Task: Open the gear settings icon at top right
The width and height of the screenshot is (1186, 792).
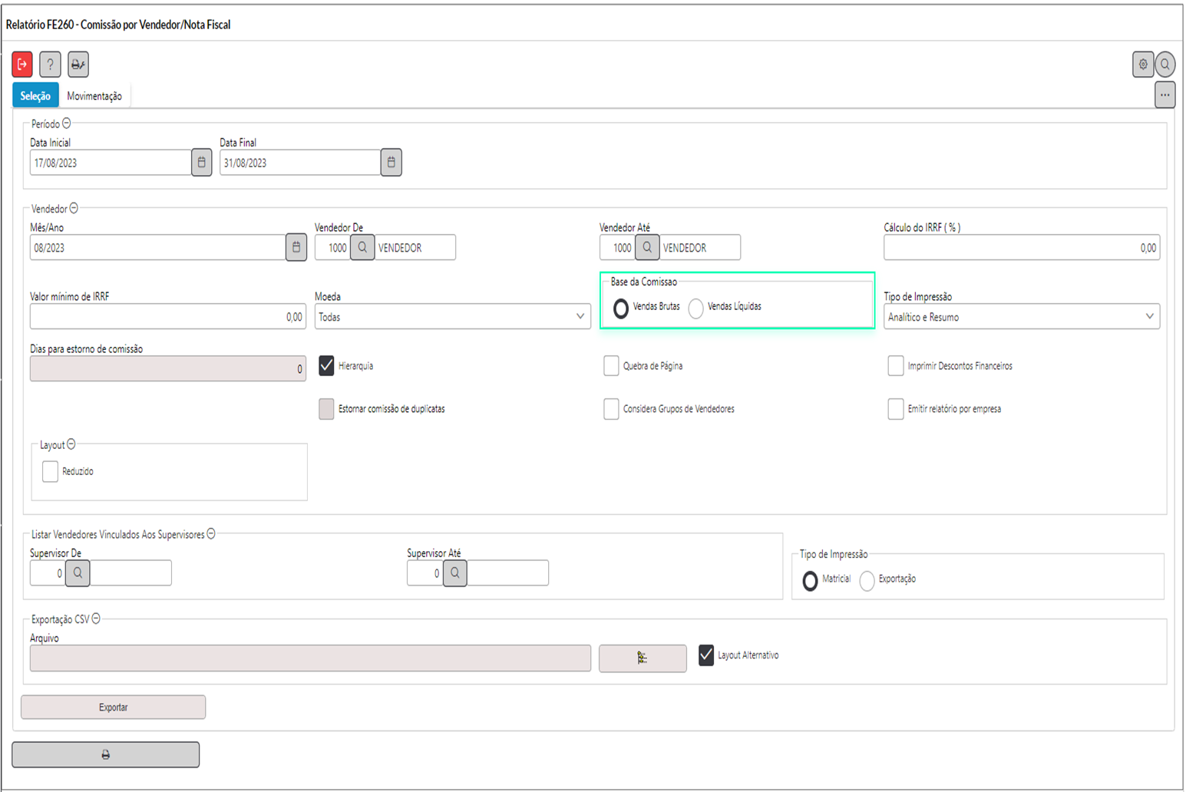Action: (1143, 64)
